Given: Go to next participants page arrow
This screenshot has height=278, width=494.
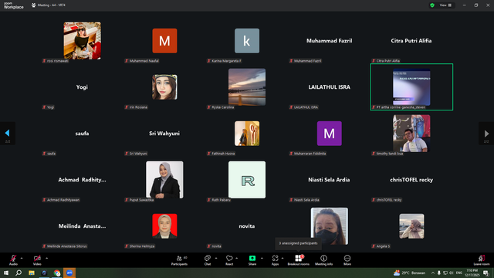Looking at the screenshot, I should [486, 134].
